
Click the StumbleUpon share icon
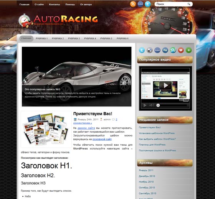click(x=173, y=50)
